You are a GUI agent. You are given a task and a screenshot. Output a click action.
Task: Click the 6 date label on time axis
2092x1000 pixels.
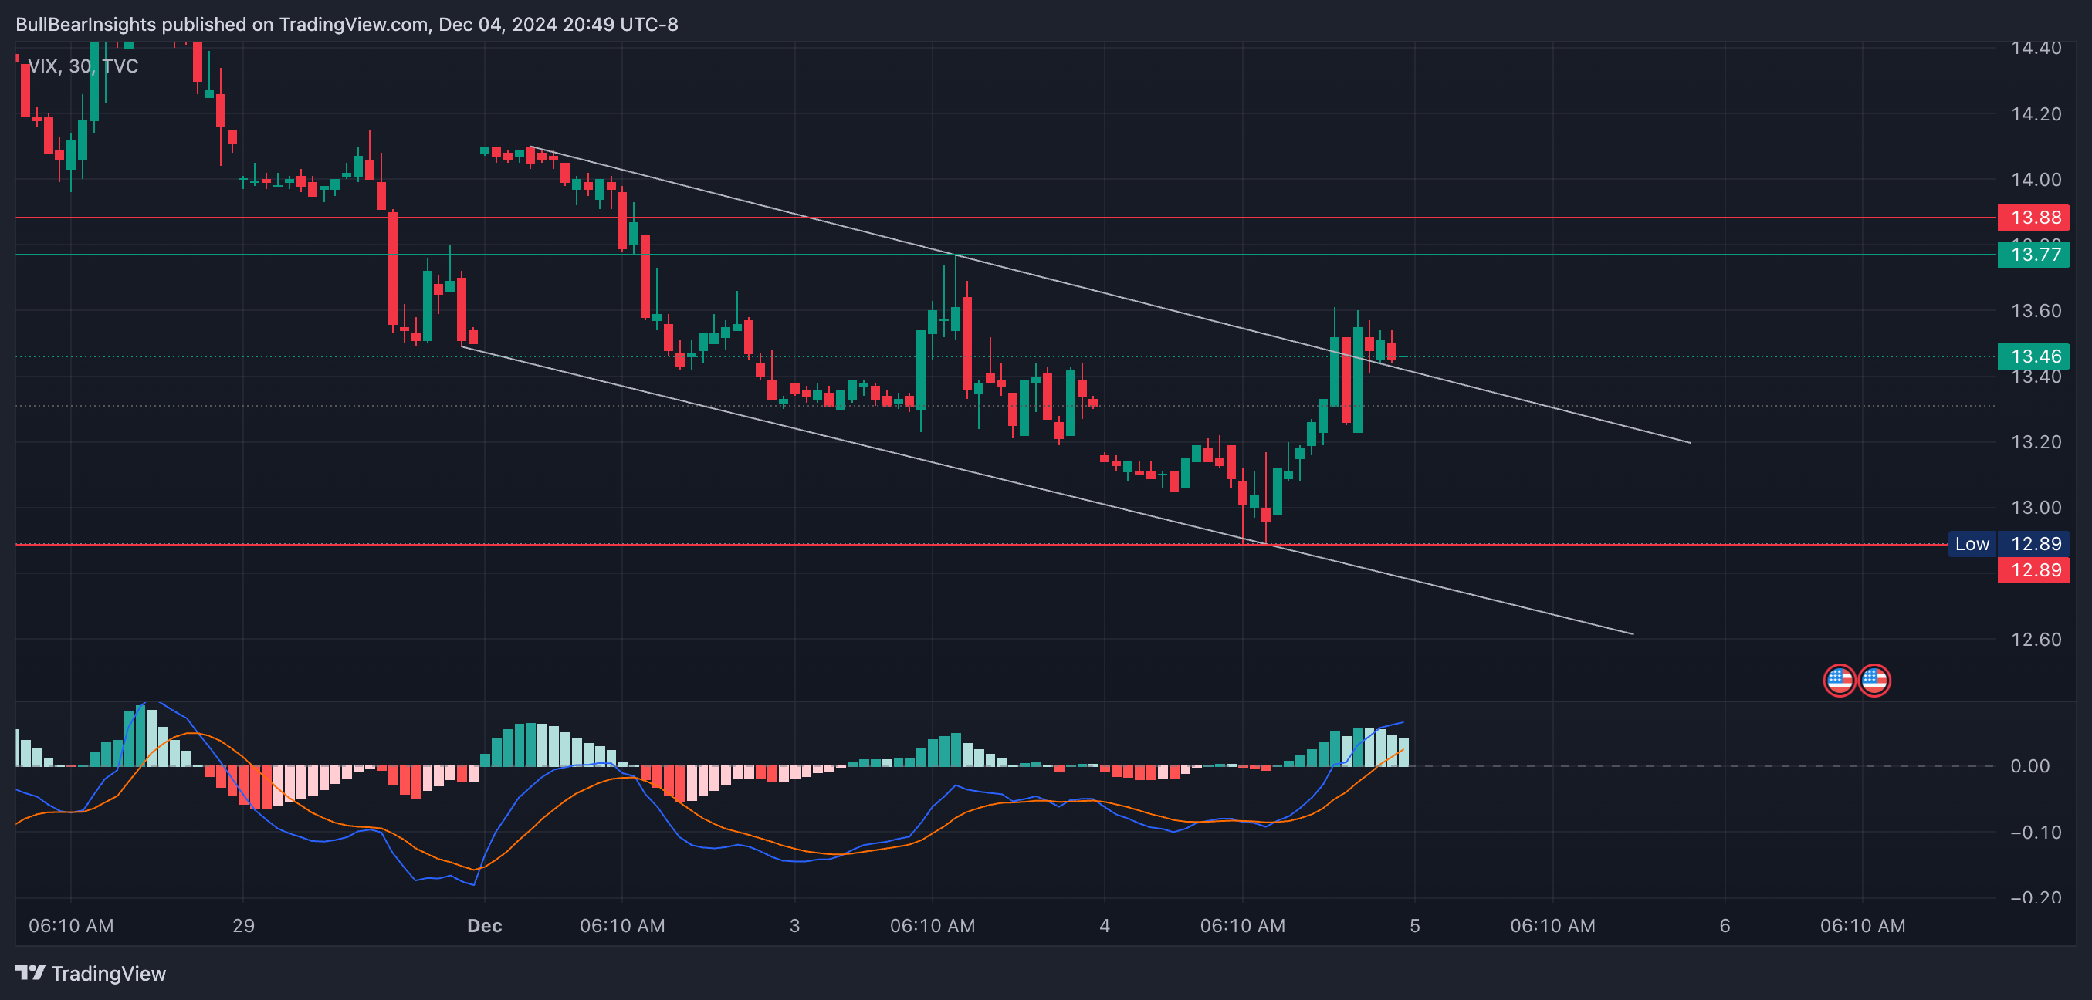coord(1725,925)
